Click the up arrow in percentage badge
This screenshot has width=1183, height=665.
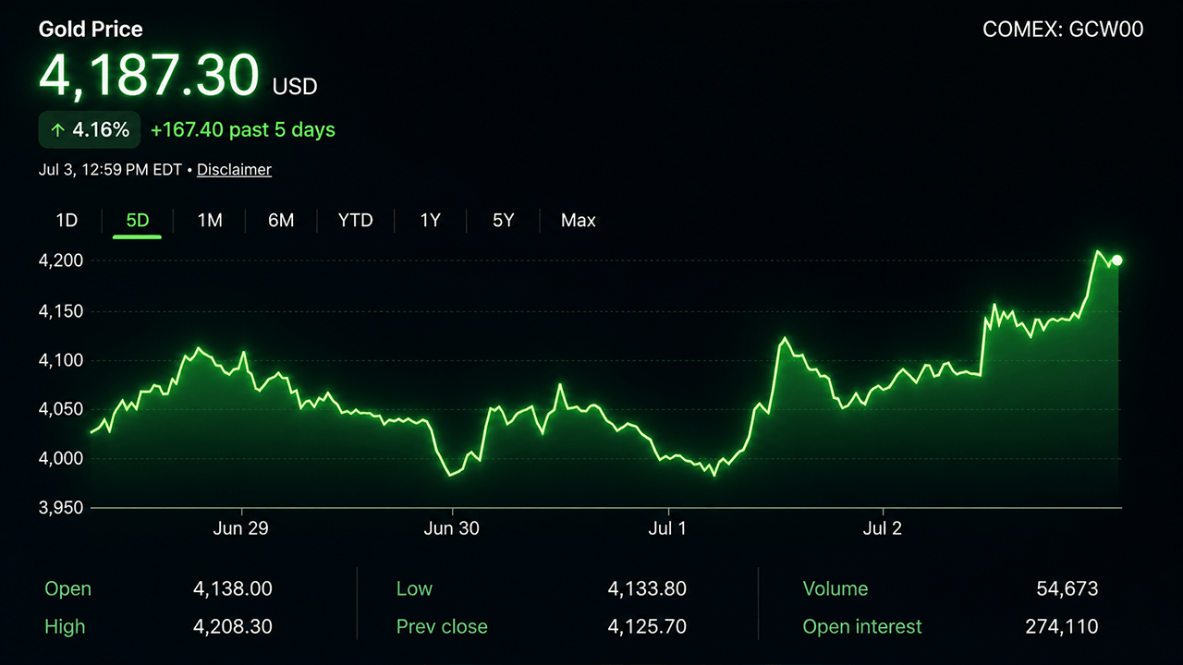(x=57, y=130)
